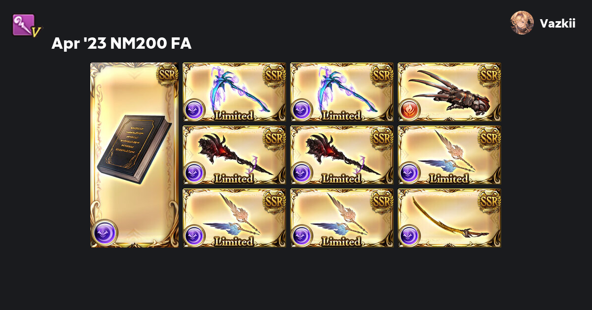This screenshot has height=310, width=592.
Task: Click the dark element icon on the book
Action: click(104, 232)
